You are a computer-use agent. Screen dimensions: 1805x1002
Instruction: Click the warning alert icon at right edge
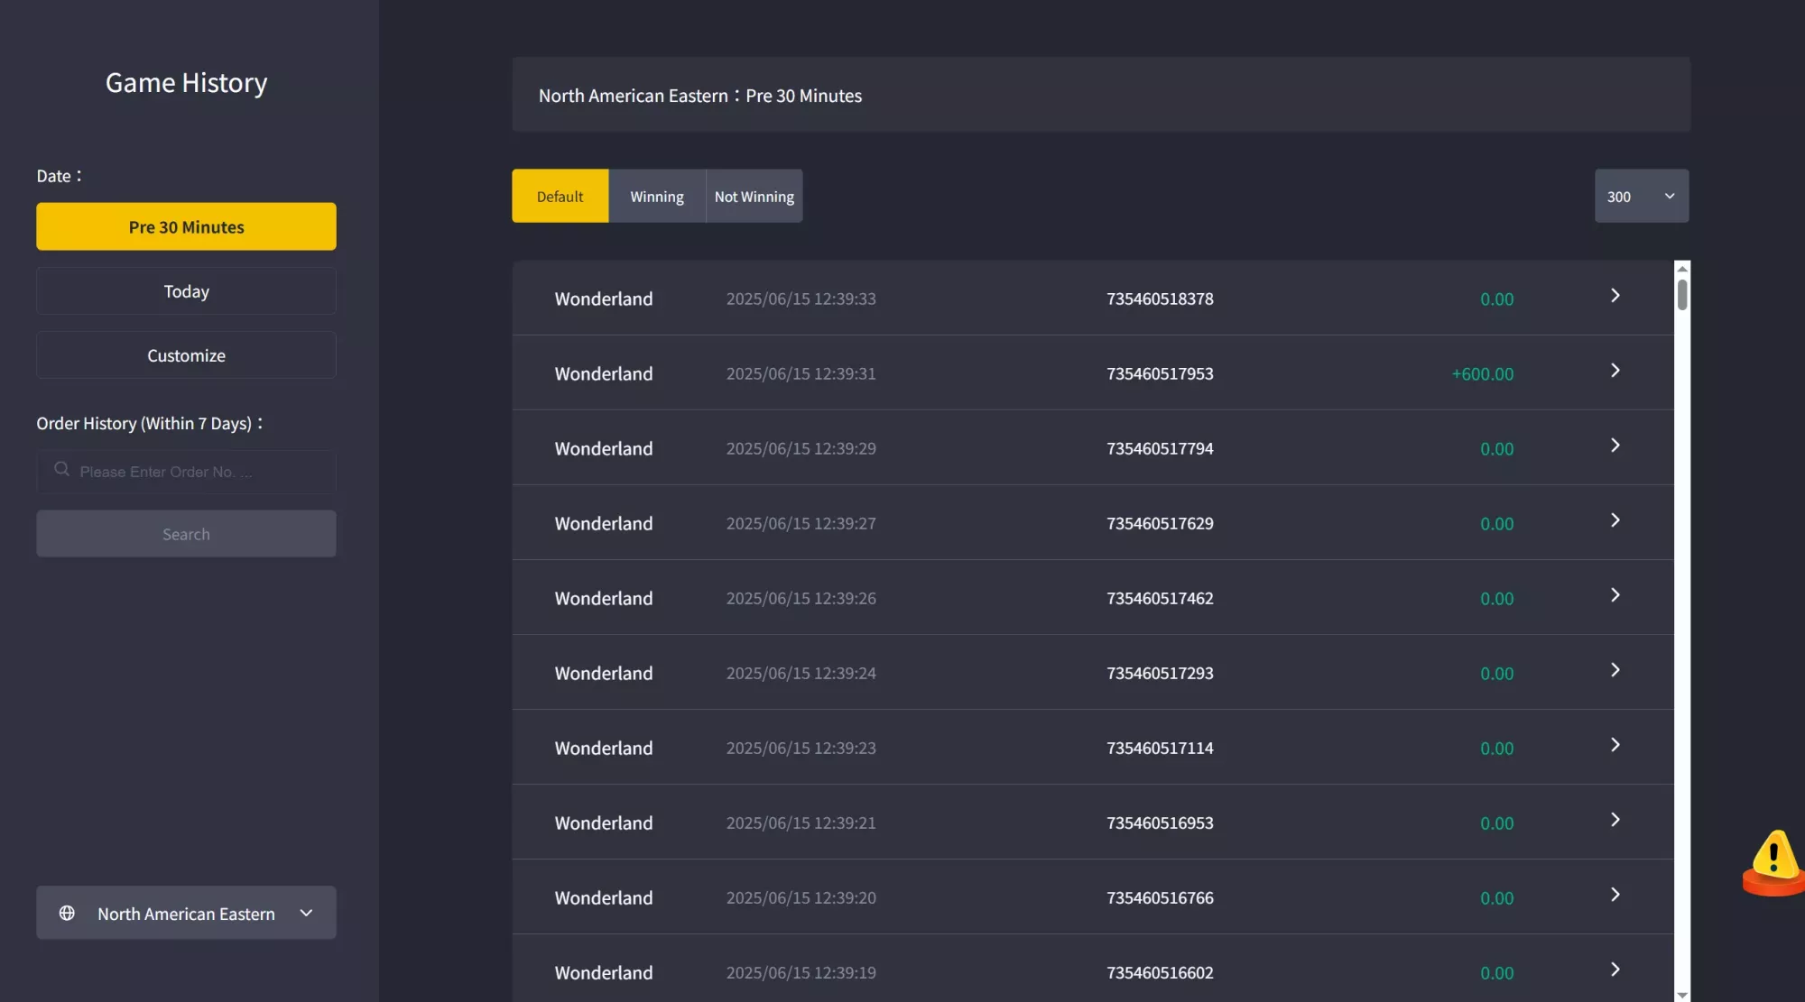pos(1773,862)
